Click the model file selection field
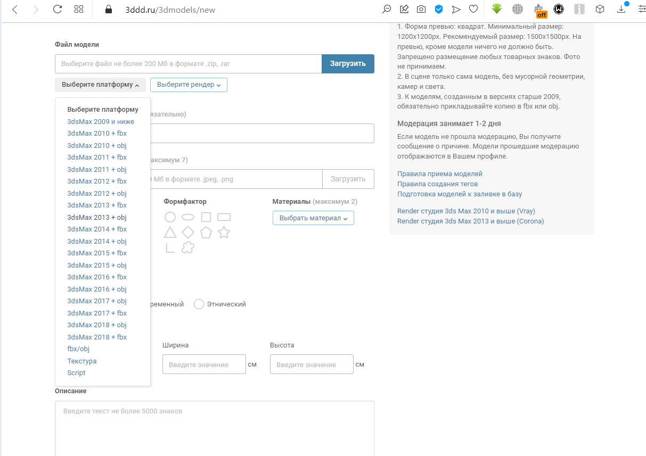646x456 pixels. pyautogui.click(x=189, y=64)
